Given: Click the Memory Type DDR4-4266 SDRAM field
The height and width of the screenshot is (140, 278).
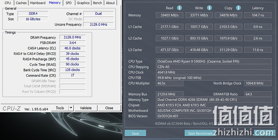Looking at the screenshot, I should pos(213,99).
